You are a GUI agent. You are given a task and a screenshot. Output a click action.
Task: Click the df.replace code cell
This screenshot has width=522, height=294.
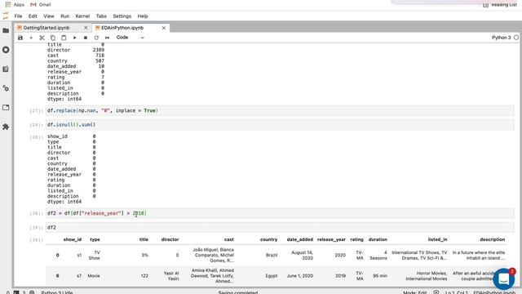tap(280, 110)
